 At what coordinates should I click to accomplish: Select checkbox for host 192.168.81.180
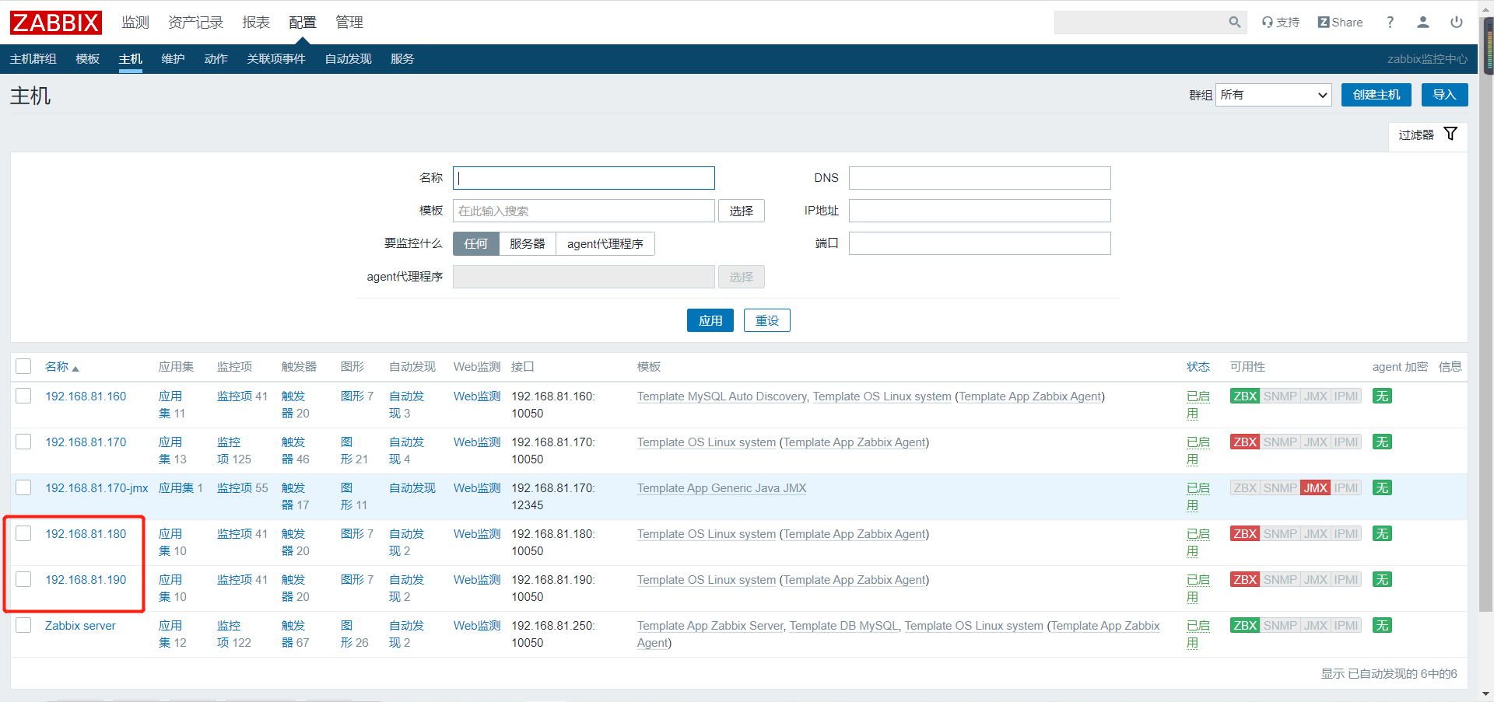(23, 533)
